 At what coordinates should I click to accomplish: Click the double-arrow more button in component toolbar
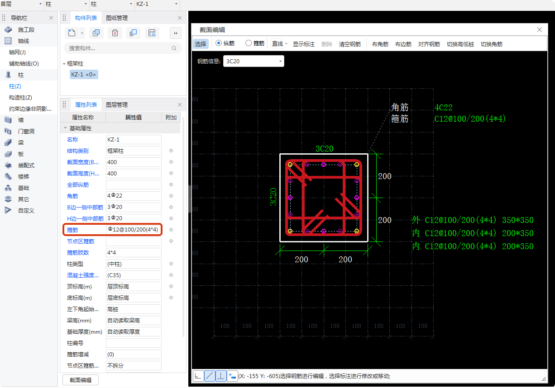(x=176, y=33)
